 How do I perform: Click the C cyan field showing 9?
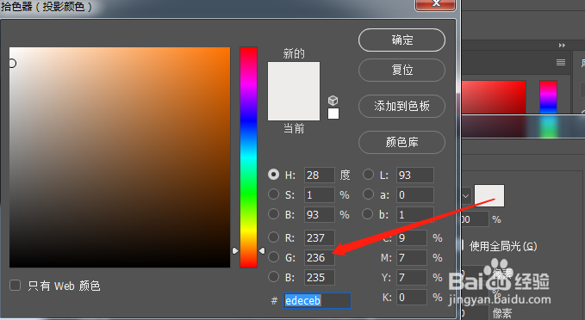412,237
